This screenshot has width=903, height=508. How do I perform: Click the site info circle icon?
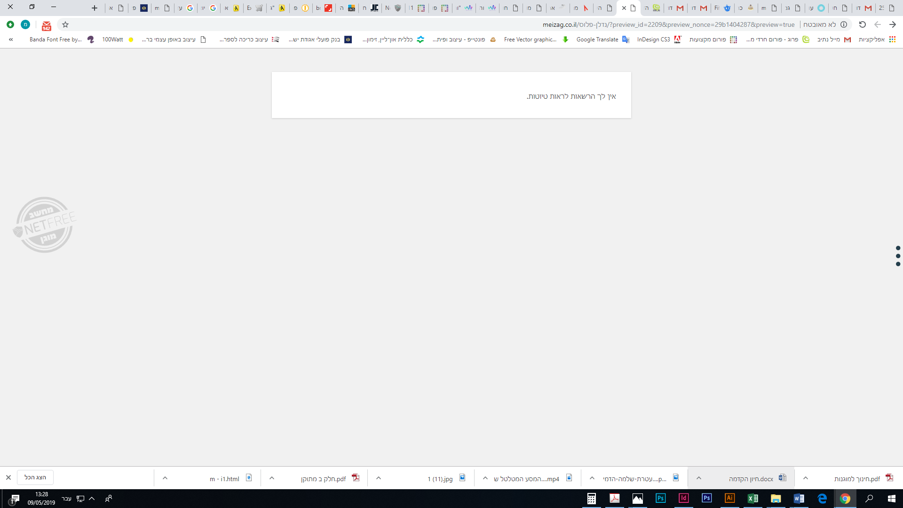pos(844,24)
